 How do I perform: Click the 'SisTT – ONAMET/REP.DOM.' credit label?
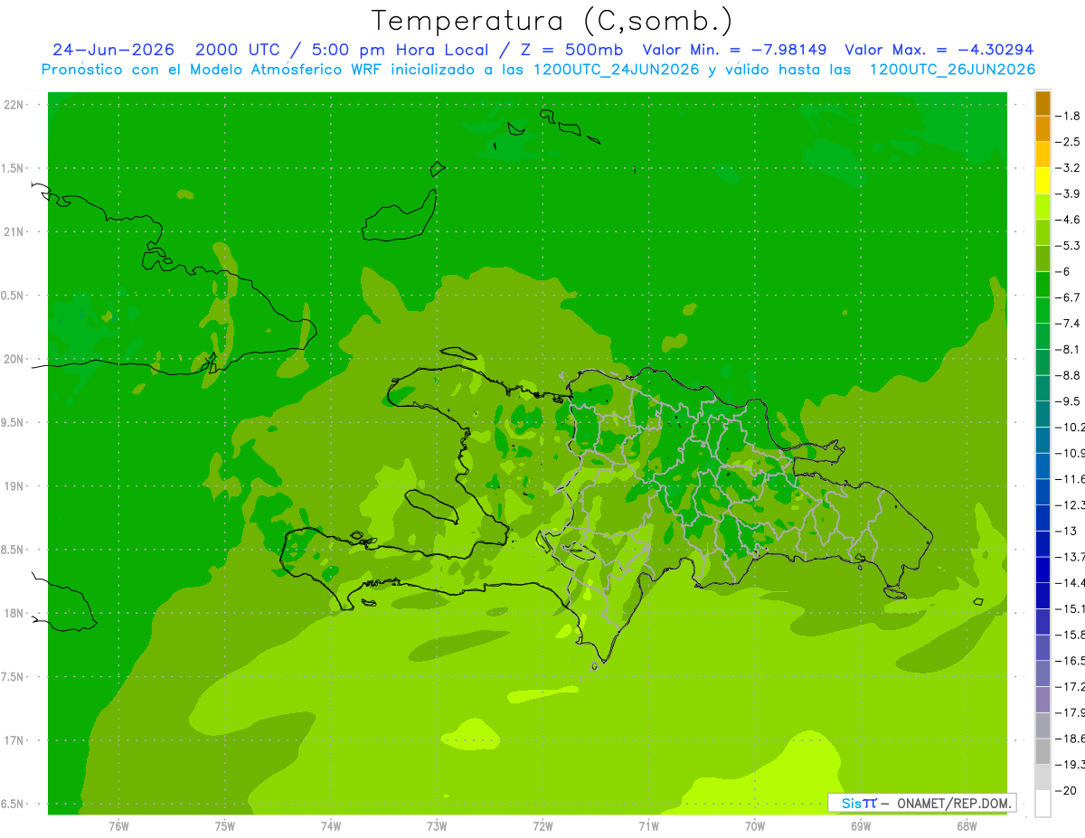pos(923,803)
